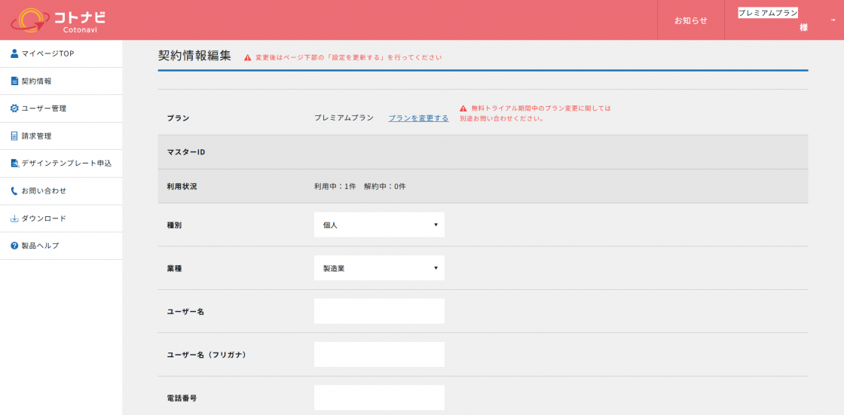
Task: Click the ユーザー名 text field
Action: pyautogui.click(x=379, y=311)
